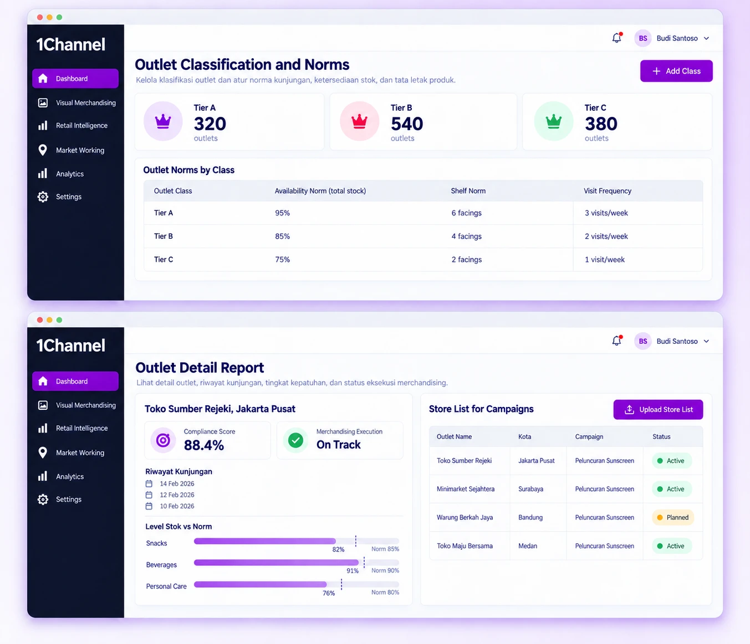Screen dimensions: 750x644
Task: Click Retail Intelligence icon in Outlet Detail Report window
Action: [x=43, y=428]
